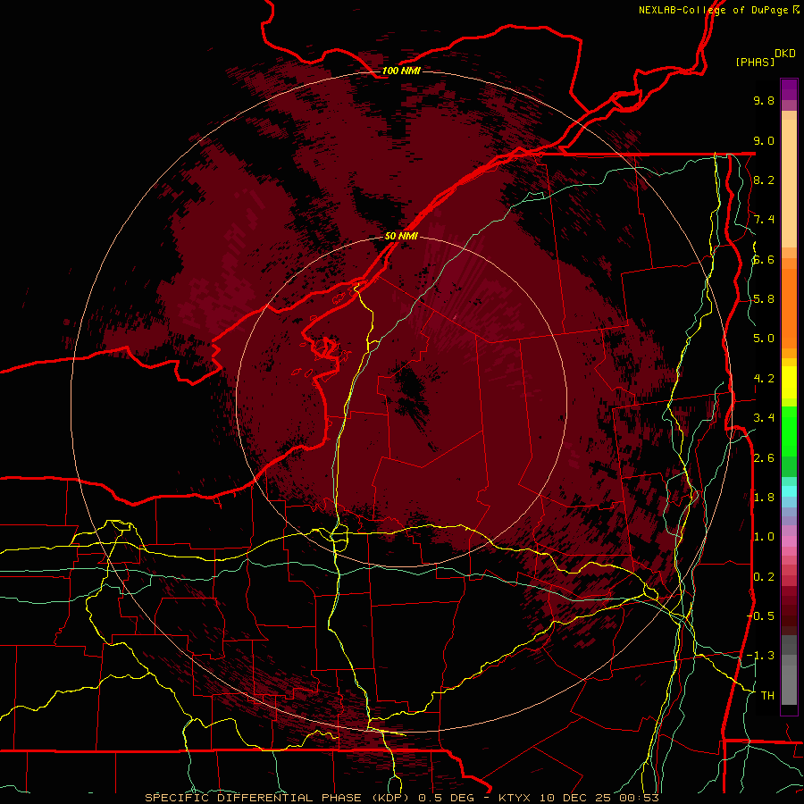Pick the bright green segment of the color bar
This screenshot has width=804, height=804.
(789, 433)
